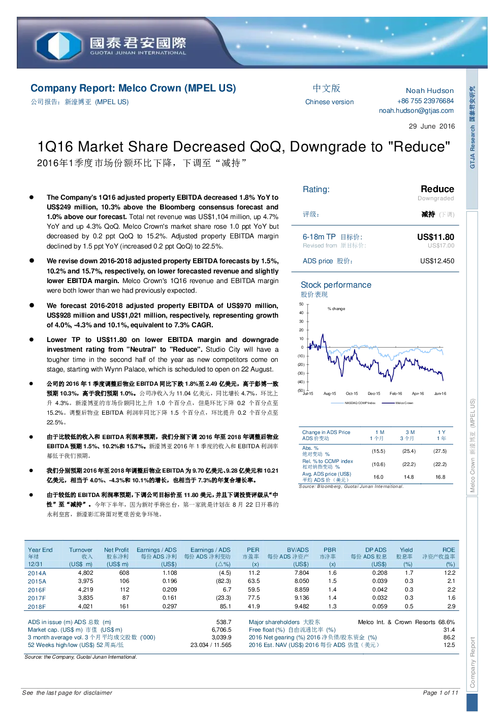The width and height of the screenshot is (504, 713).
Task: Click the NASDAQ COMP Index legend entry
Action: 353,403
